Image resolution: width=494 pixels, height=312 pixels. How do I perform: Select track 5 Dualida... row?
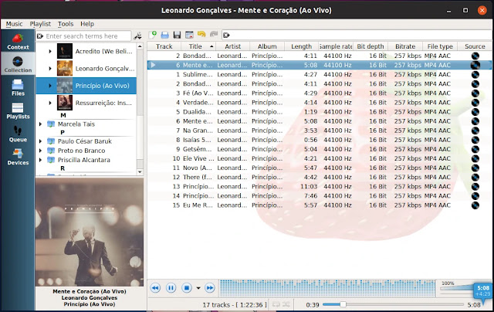point(320,112)
